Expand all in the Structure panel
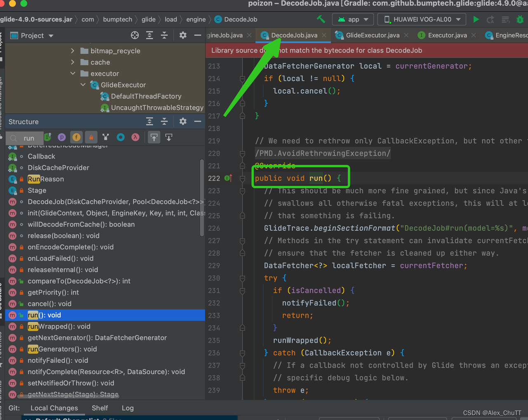528x420 pixels. [150, 121]
